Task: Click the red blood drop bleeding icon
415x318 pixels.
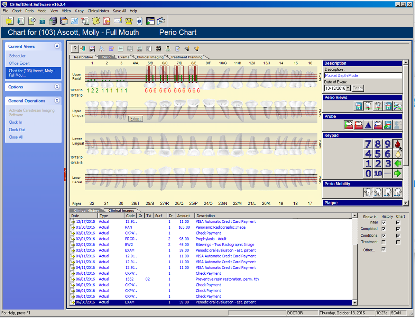Action: (398, 144)
